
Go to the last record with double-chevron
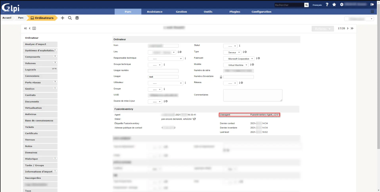[x=352, y=28]
